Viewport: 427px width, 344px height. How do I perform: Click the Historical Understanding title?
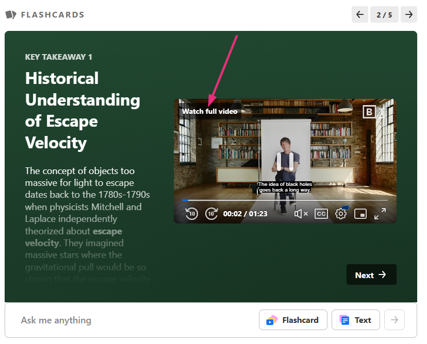(83, 110)
